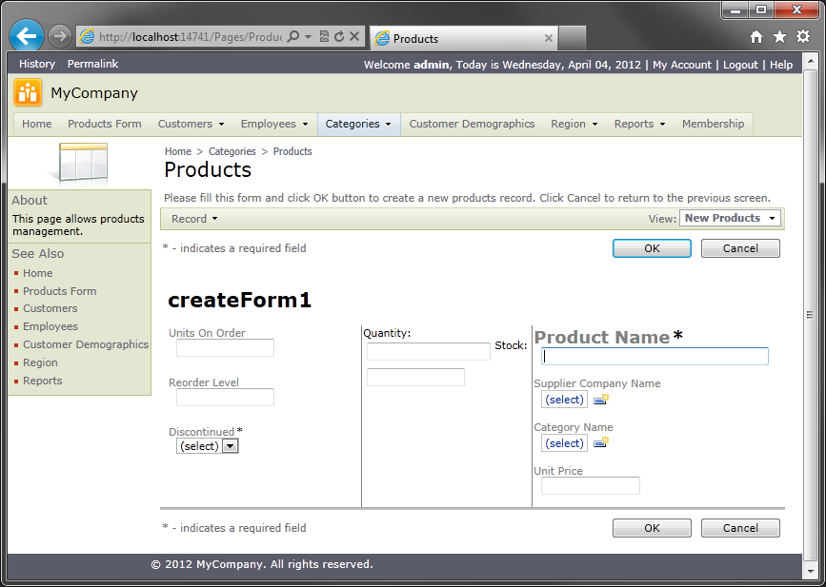Screen dimensions: 826x587
Task: Expand the Record action menu
Action: click(x=194, y=219)
